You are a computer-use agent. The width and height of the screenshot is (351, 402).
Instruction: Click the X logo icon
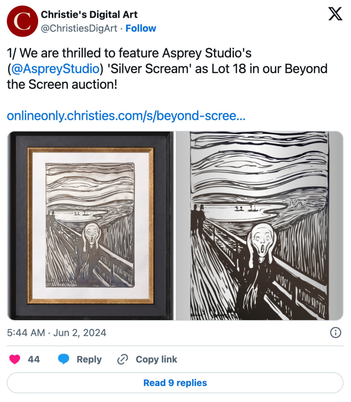click(335, 15)
